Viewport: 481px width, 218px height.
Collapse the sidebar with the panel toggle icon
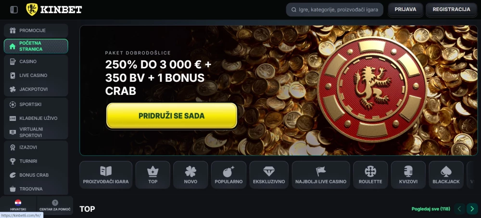(14, 10)
